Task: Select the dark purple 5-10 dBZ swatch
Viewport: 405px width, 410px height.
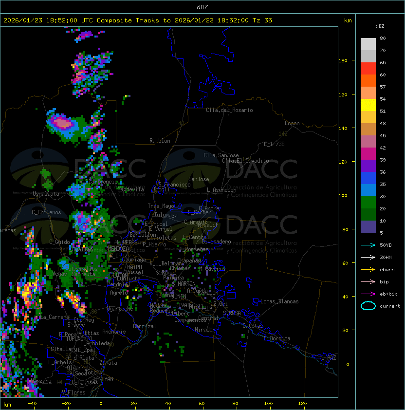Action: coord(368,227)
